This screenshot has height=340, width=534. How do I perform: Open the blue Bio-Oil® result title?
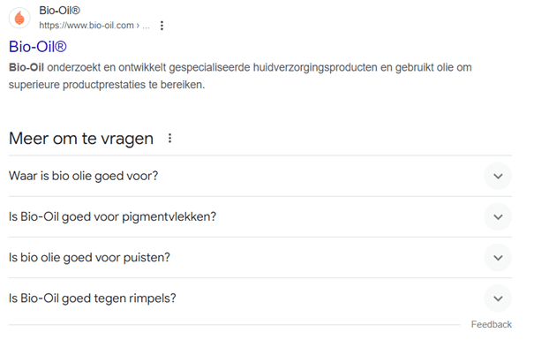(x=37, y=47)
